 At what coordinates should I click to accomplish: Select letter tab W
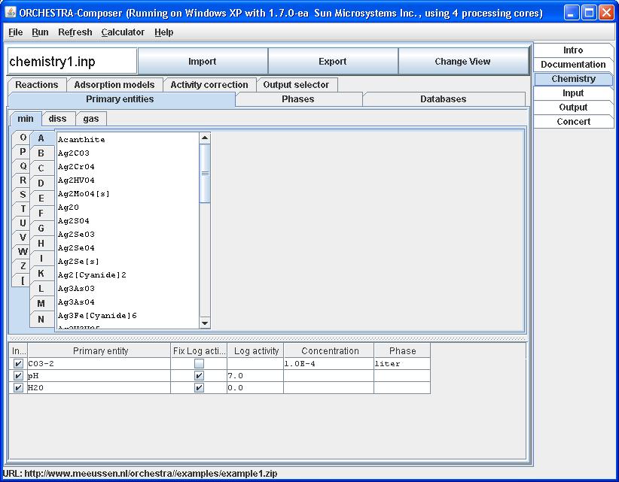pos(23,251)
